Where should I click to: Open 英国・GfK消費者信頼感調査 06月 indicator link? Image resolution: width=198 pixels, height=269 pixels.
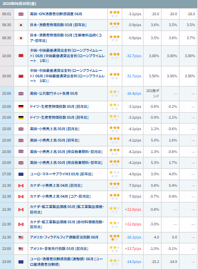coord(56,14)
